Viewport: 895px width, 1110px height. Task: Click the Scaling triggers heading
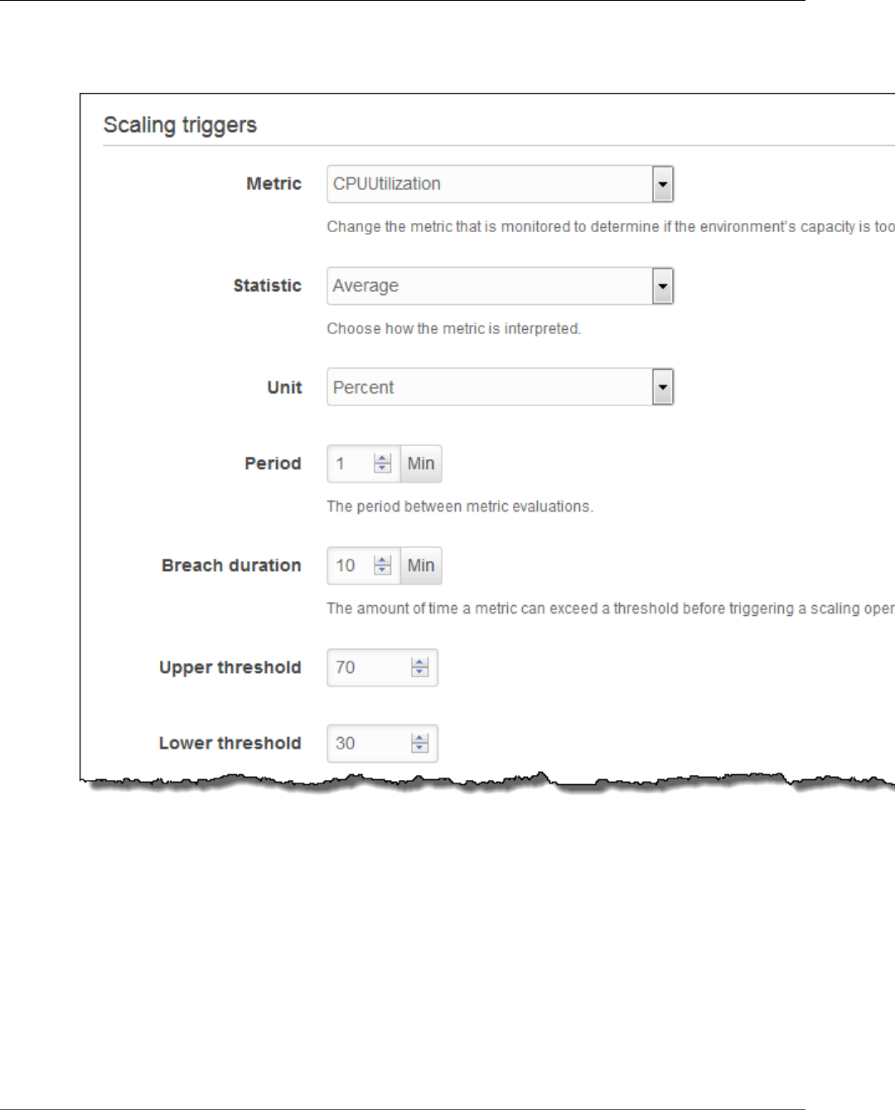[180, 125]
